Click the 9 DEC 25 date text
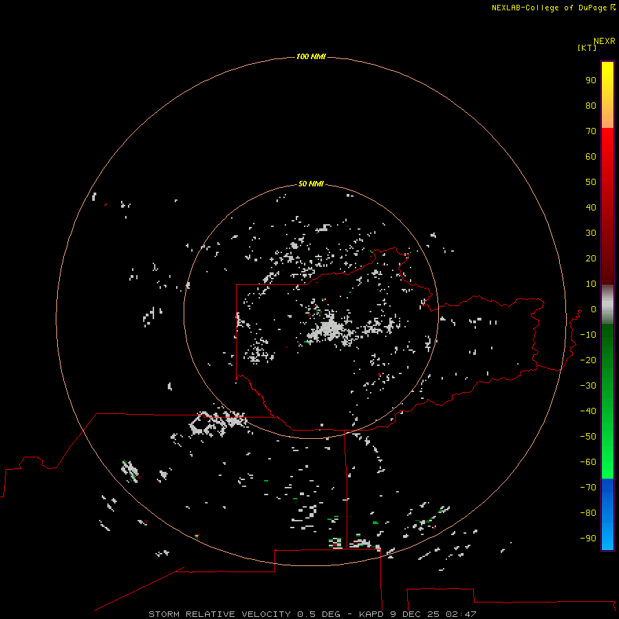Viewport: 619px width, 619px height. pyautogui.click(x=415, y=614)
